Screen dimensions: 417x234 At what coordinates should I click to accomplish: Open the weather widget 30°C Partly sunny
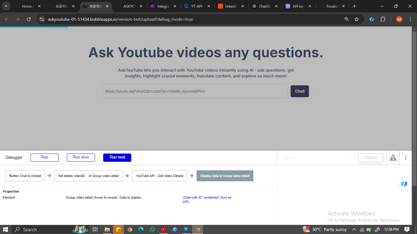pos(325,229)
